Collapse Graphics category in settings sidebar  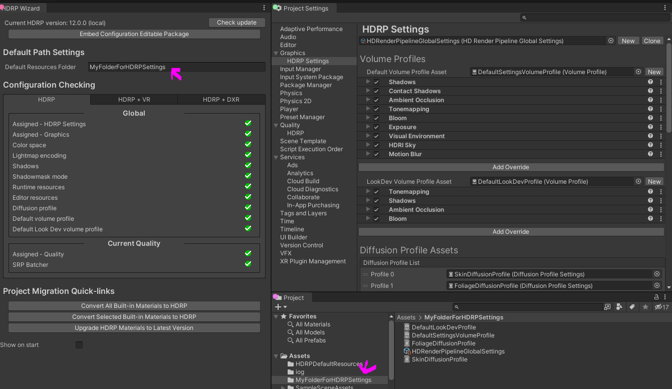point(276,53)
